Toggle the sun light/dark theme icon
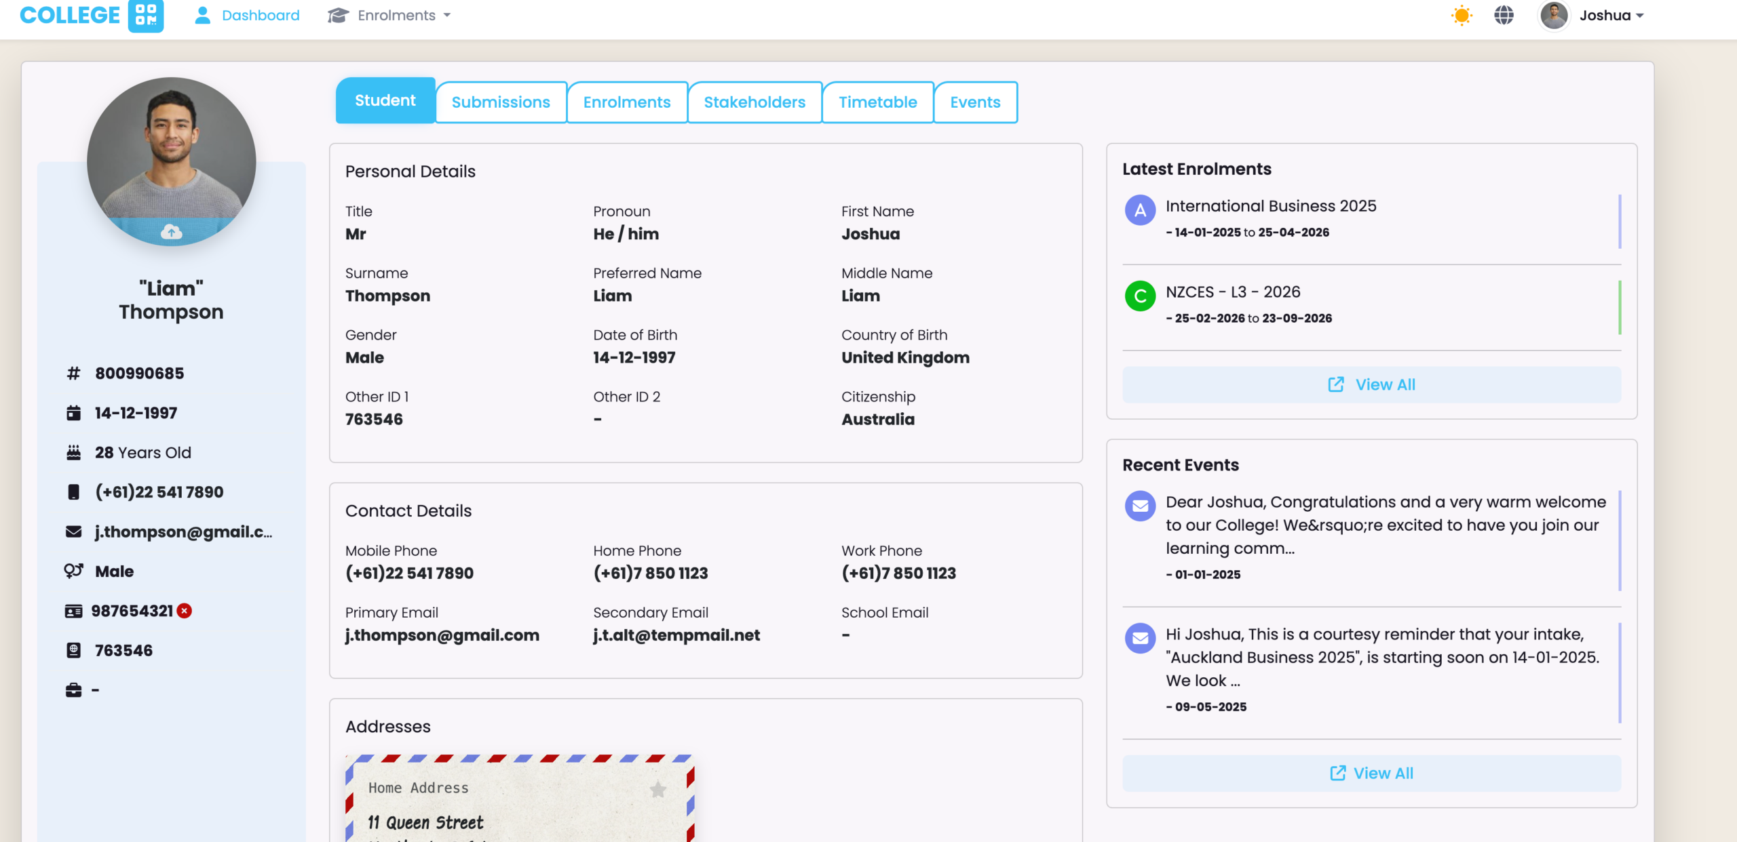Image resolution: width=1737 pixels, height=842 pixels. [x=1461, y=16]
